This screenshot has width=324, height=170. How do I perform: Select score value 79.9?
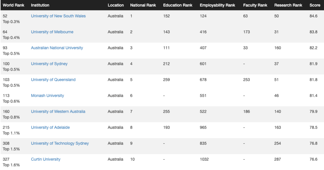(x=313, y=111)
